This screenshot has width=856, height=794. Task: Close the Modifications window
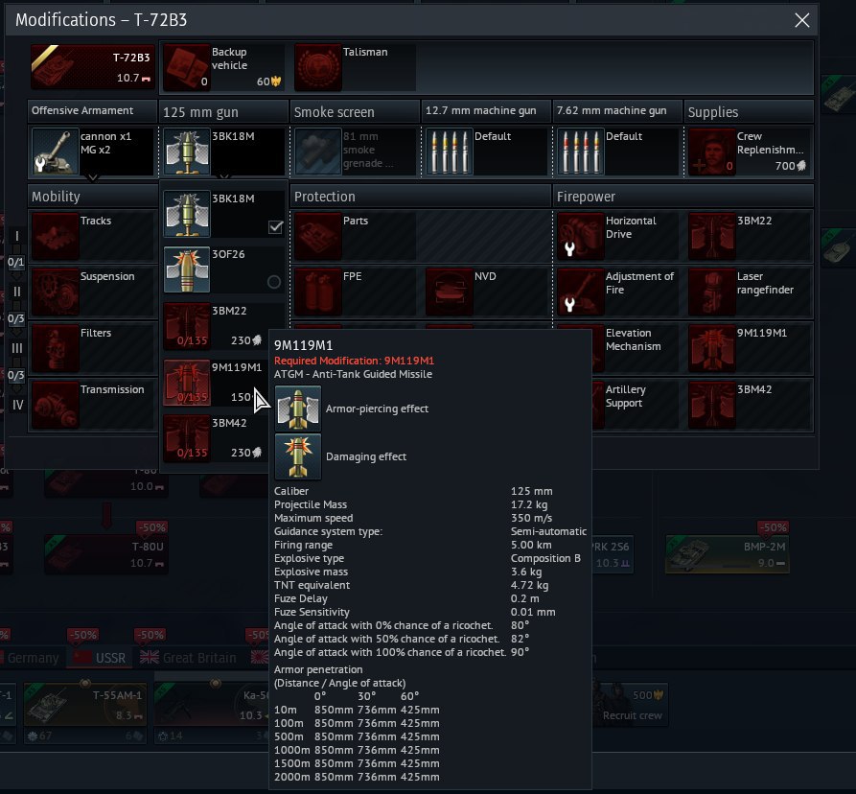[x=802, y=20]
